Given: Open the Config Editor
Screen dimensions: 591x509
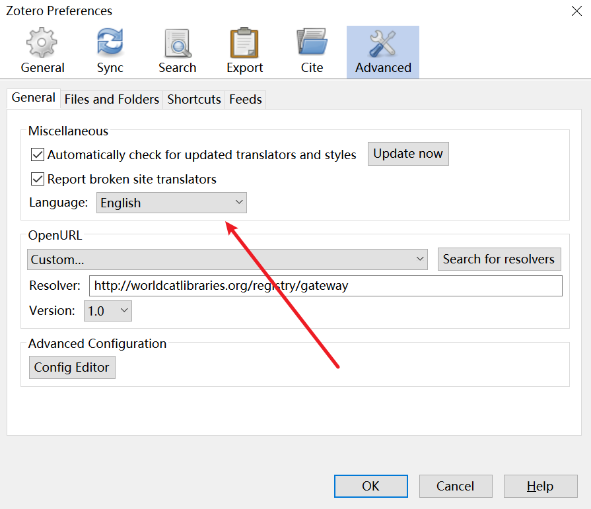Looking at the screenshot, I should 72,368.
